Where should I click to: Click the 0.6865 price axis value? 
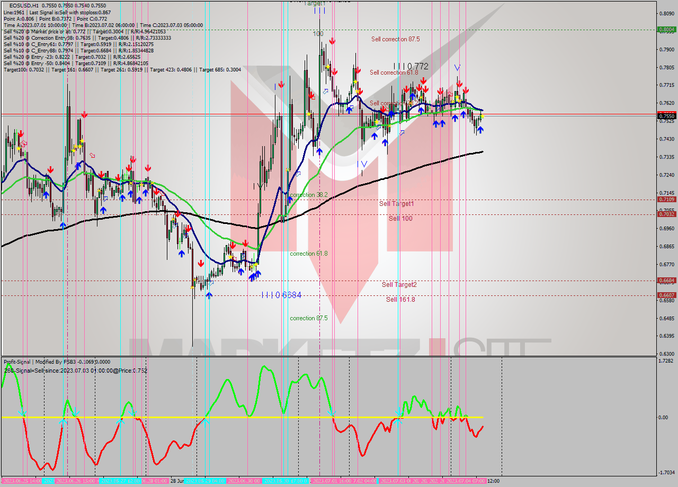666,247
